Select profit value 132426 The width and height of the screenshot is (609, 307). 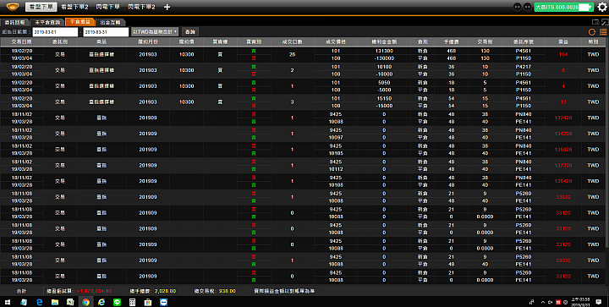pos(563,118)
